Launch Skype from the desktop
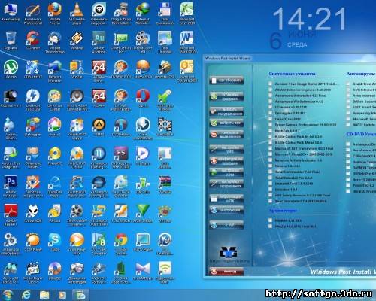Image resolution: width=376 pixels, height=301 pixels. (x=55, y=242)
